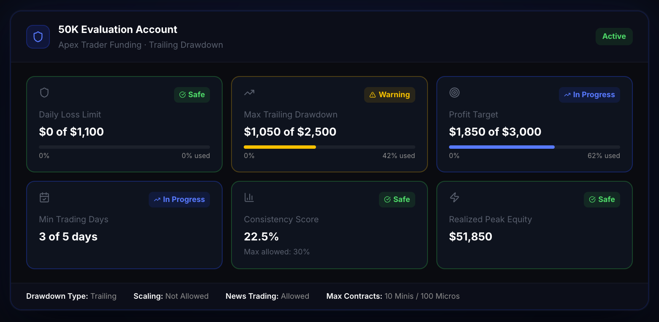Click the calendar icon on Min Trading Days

pos(44,197)
